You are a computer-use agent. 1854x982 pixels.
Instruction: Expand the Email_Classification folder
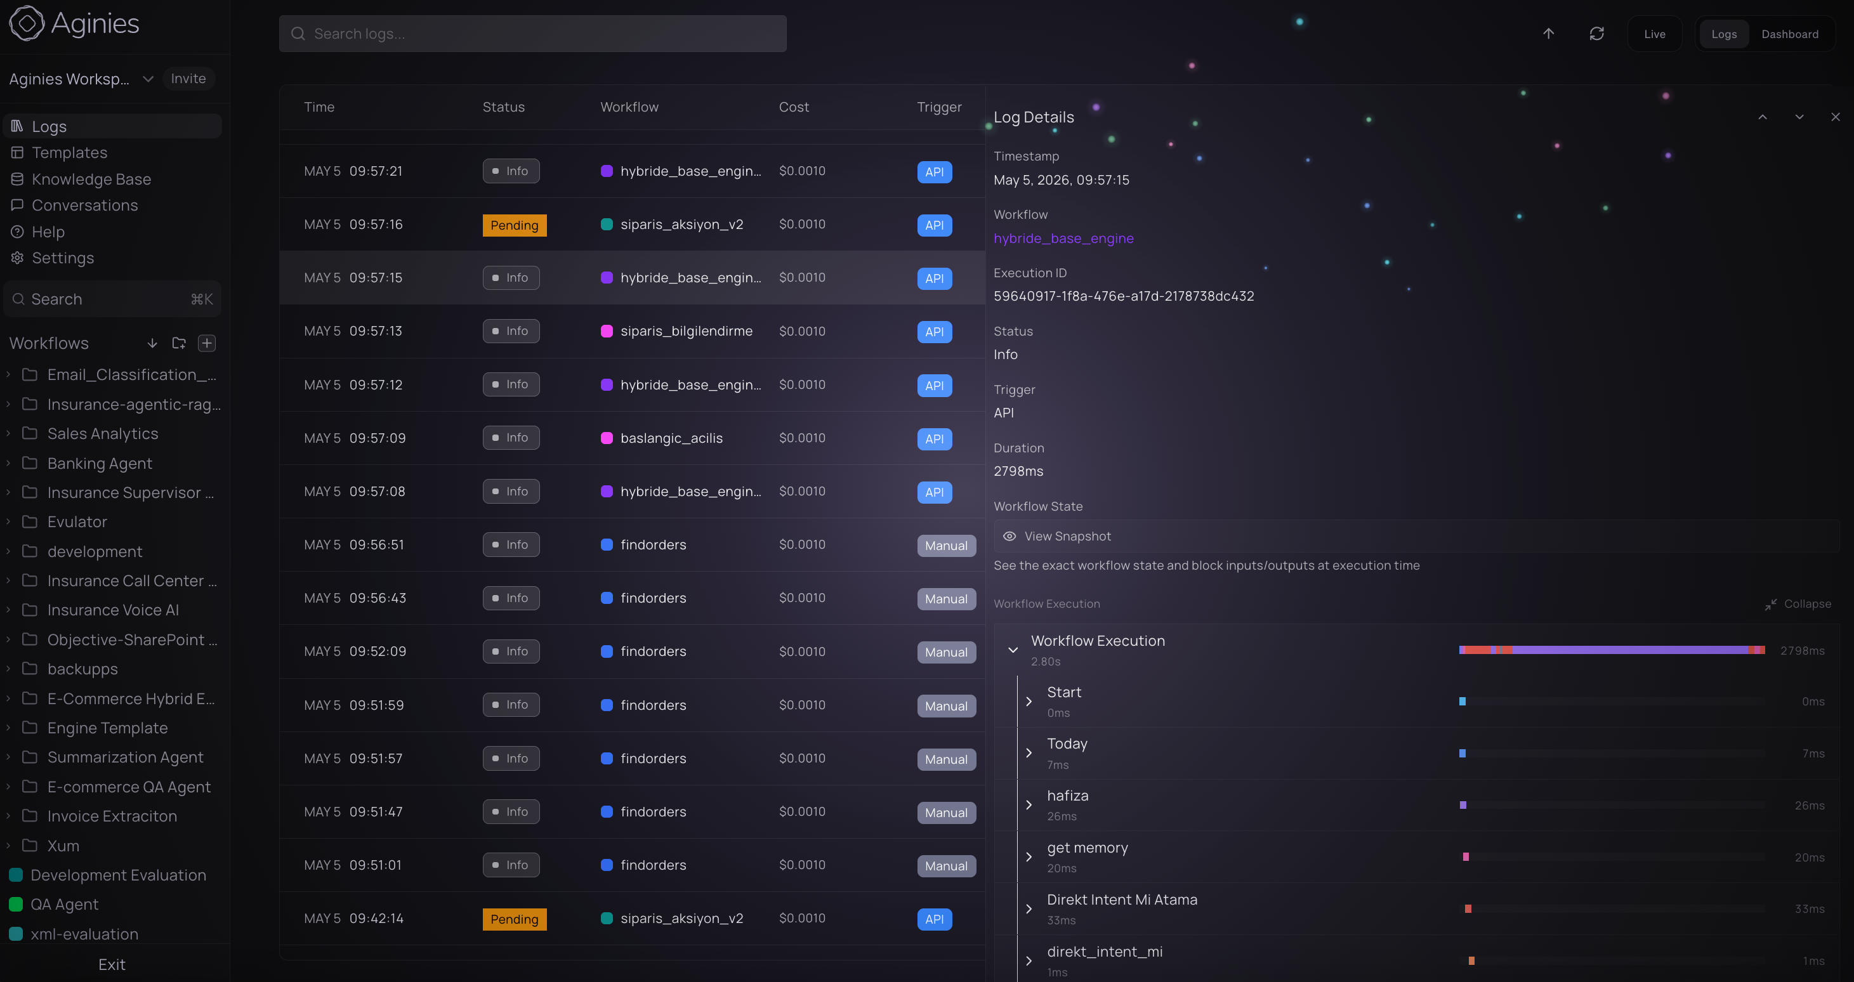[x=8, y=375]
